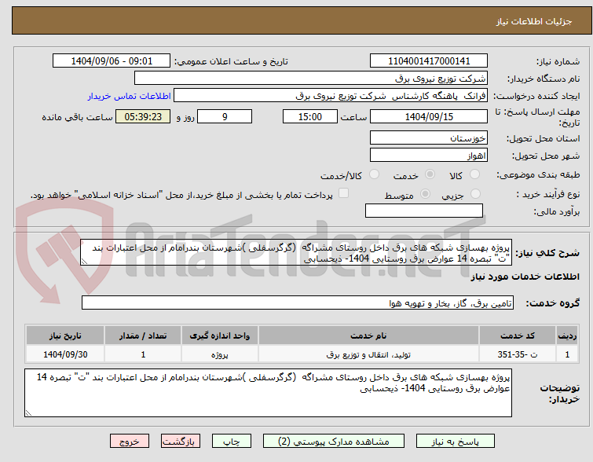Click the announcement date field 1404/09/06 - 09:01
Viewport: 593px width, 462px height.
112,61
